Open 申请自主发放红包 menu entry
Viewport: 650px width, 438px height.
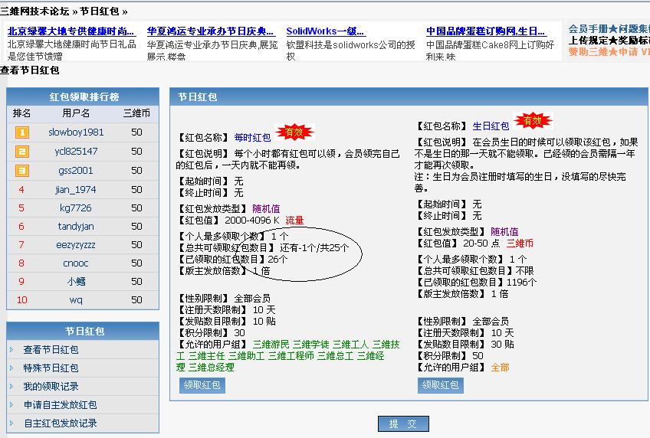[60, 405]
